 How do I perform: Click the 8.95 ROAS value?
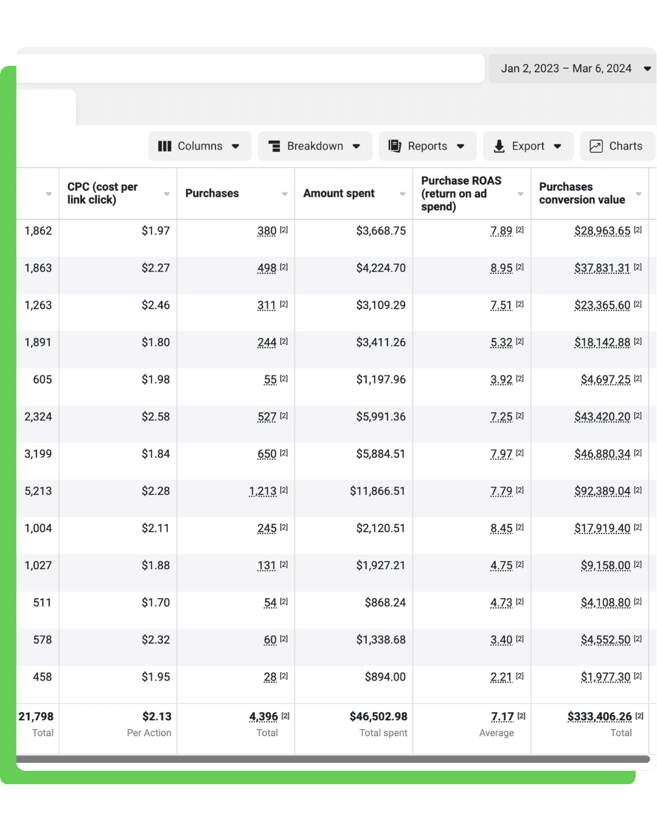(x=501, y=268)
